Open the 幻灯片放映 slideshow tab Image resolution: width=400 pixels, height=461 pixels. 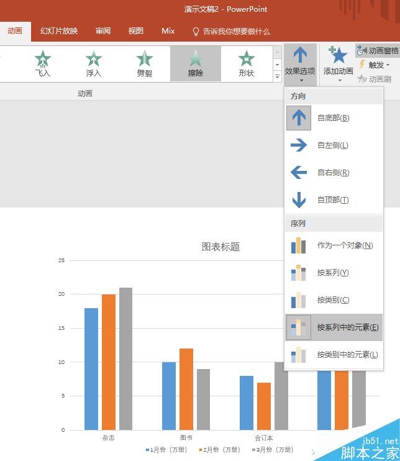pos(59,31)
